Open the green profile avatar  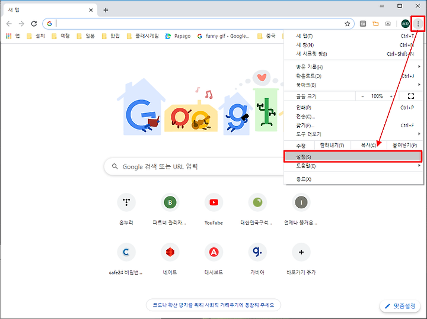coord(405,24)
